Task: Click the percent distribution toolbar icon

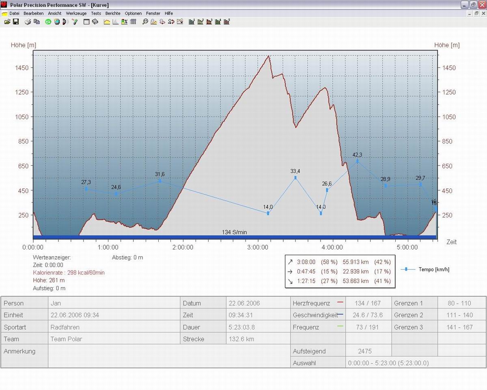Action: [124, 22]
